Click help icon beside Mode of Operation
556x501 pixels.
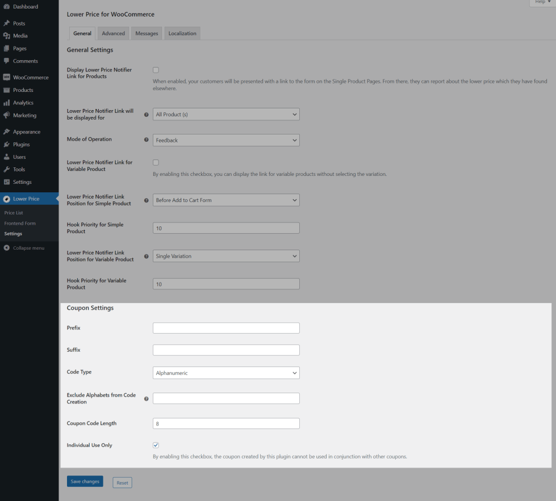click(x=146, y=140)
